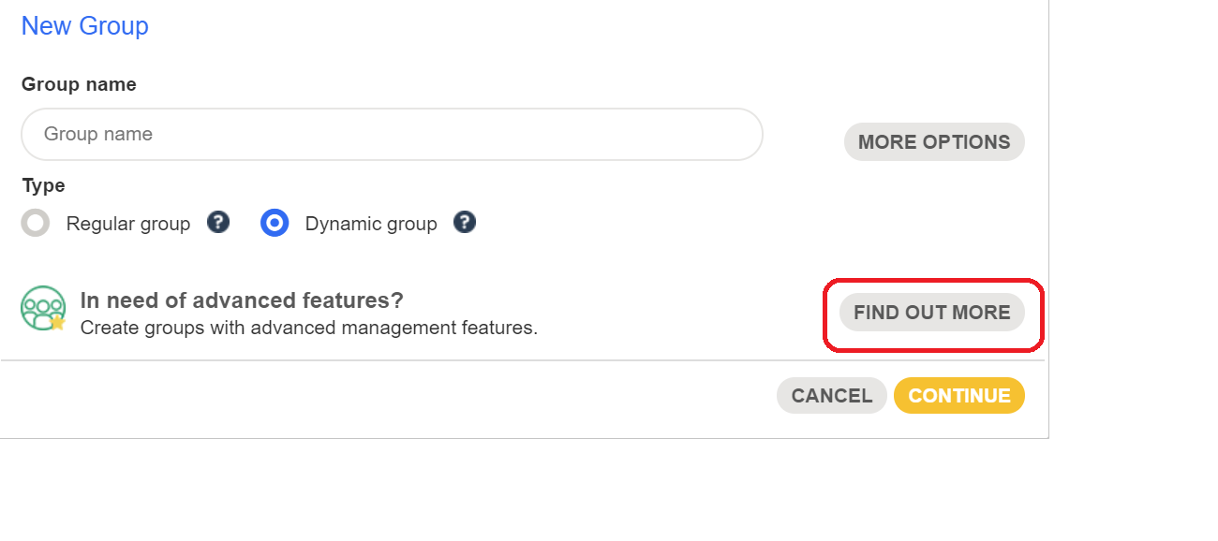Click the question mark beside Regular group
The height and width of the screenshot is (541, 1218).
tap(217, 223)
